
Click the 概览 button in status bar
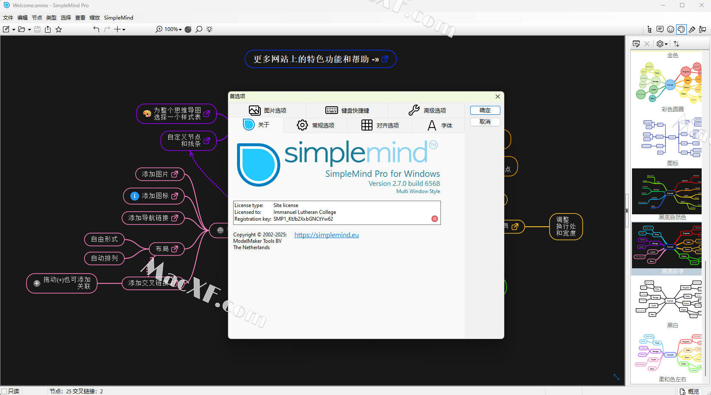[689, 391]
